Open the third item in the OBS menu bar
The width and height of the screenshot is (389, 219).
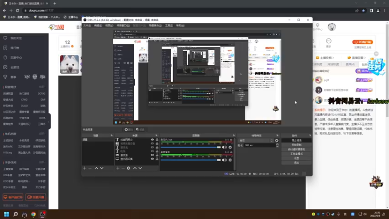109,26
